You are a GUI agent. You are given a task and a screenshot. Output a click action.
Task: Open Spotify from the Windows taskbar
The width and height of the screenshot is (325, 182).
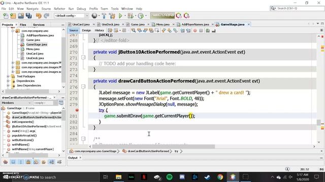(169, 177)
